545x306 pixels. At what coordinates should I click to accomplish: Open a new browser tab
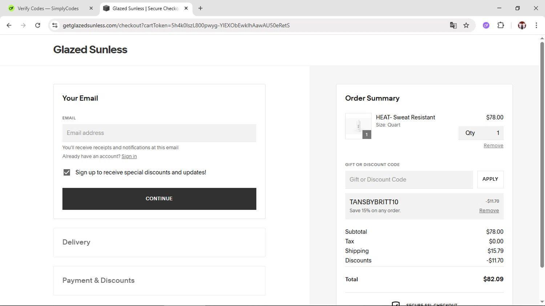pos(201,8)
